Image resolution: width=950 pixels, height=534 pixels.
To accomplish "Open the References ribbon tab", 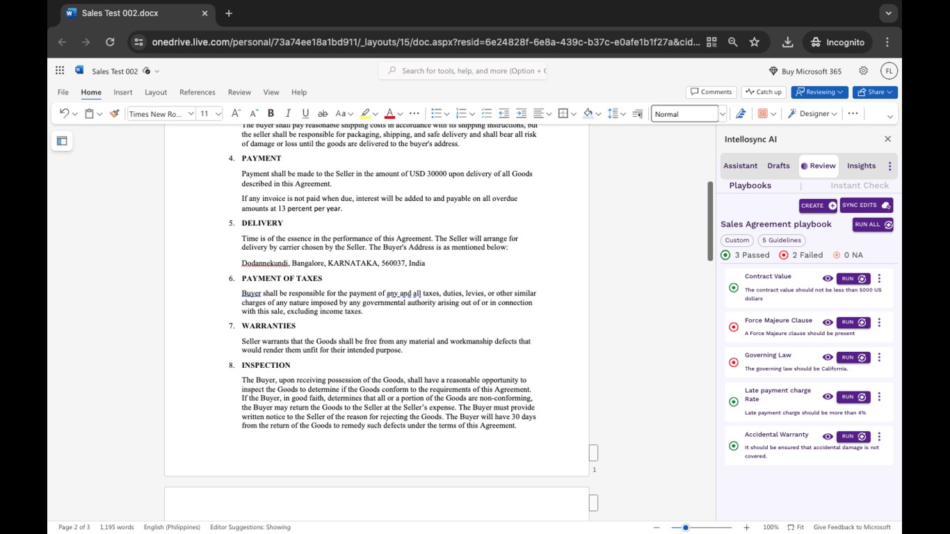I will click(x=198, y=92).
